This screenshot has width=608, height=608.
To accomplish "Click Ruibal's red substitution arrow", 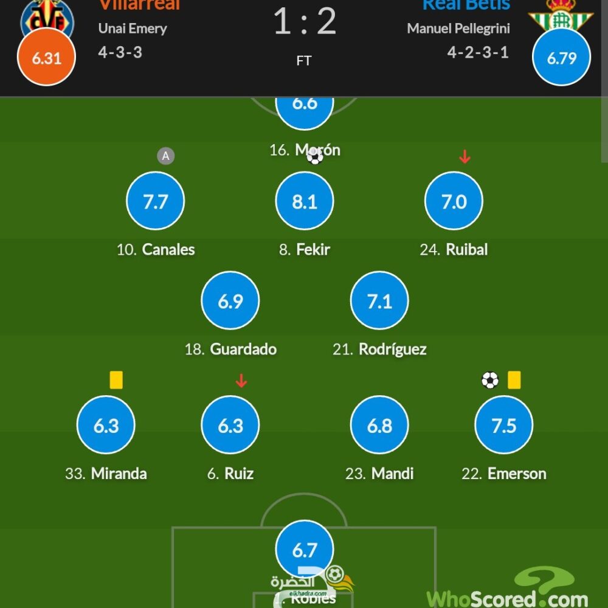I will pyautogui.click(x=465, y=156).
